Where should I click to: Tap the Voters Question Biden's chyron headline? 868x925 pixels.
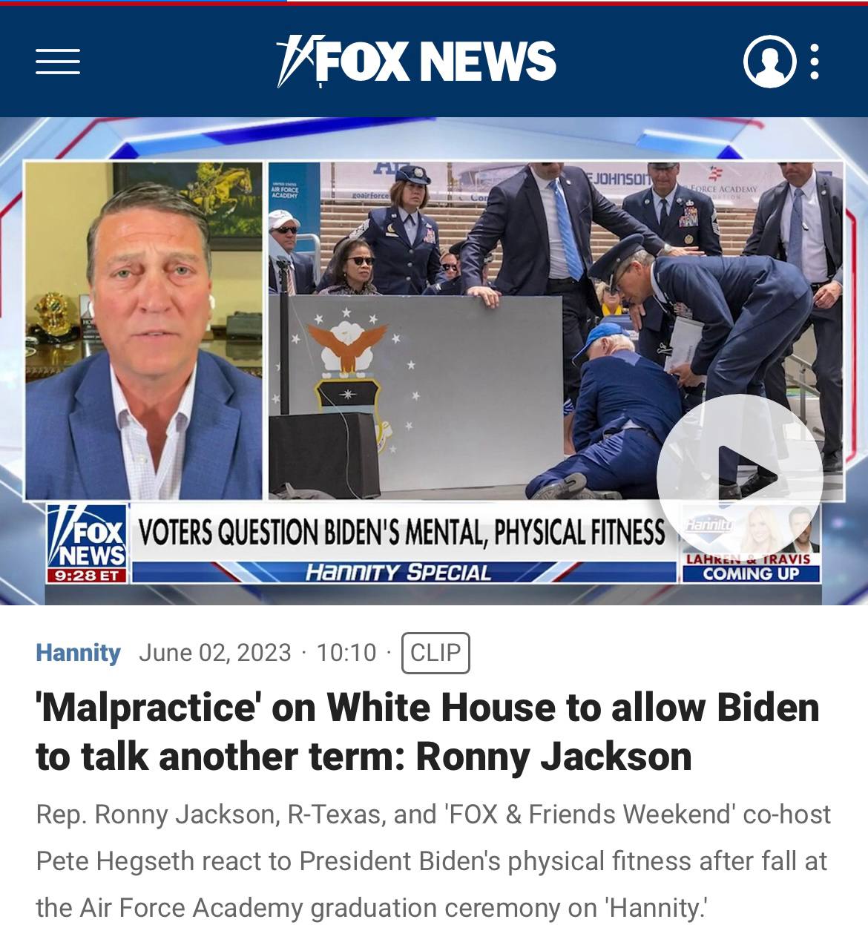401,533
